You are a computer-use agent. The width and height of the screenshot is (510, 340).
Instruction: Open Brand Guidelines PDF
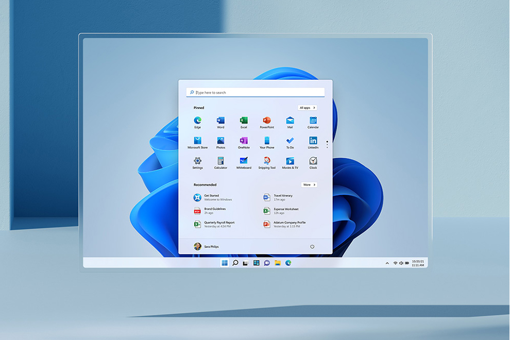pyautogui.click(x=210, y=211)
